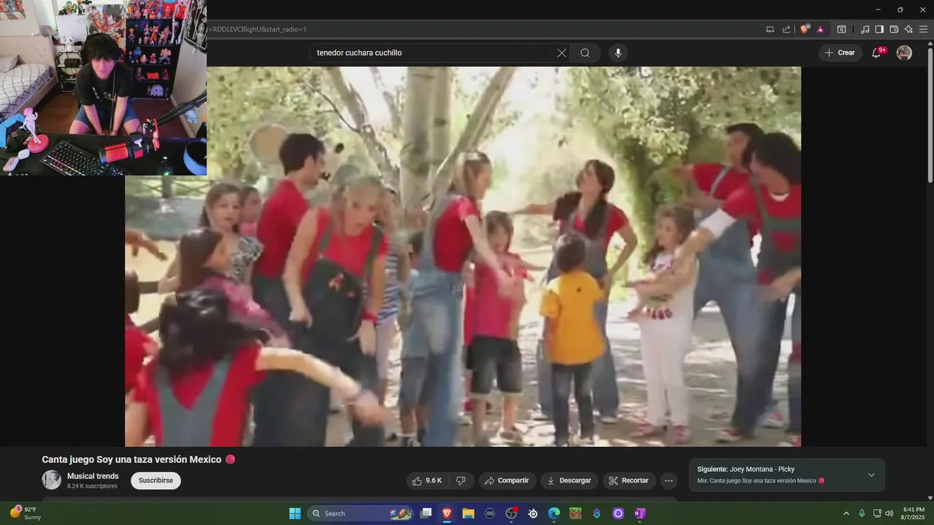Open File Explorer from the taskbar
934x525 pixels.
[468, 513]
